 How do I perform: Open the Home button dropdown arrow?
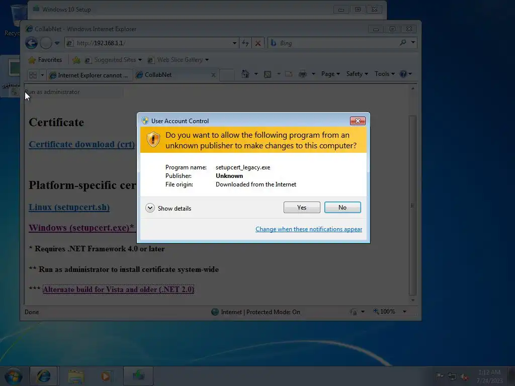[x=256, y=74]
